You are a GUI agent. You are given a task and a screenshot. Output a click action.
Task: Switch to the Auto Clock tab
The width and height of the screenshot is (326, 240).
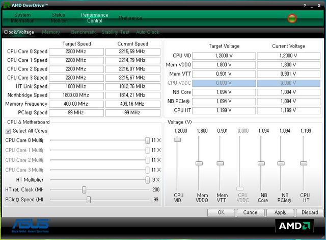[148, 32]
